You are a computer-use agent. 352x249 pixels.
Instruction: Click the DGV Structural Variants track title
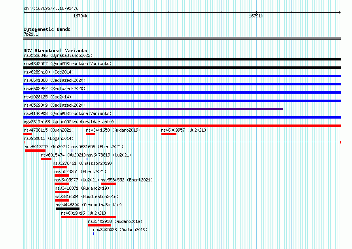click(55, 51)
